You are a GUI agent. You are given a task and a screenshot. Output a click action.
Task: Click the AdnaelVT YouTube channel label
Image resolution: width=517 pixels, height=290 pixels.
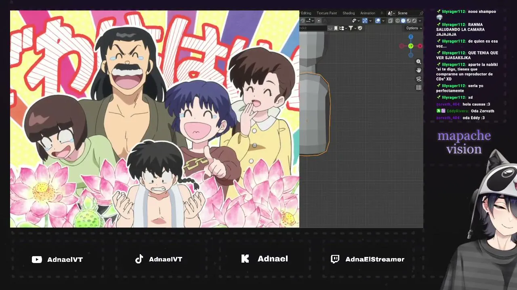[x=65, y=259]
